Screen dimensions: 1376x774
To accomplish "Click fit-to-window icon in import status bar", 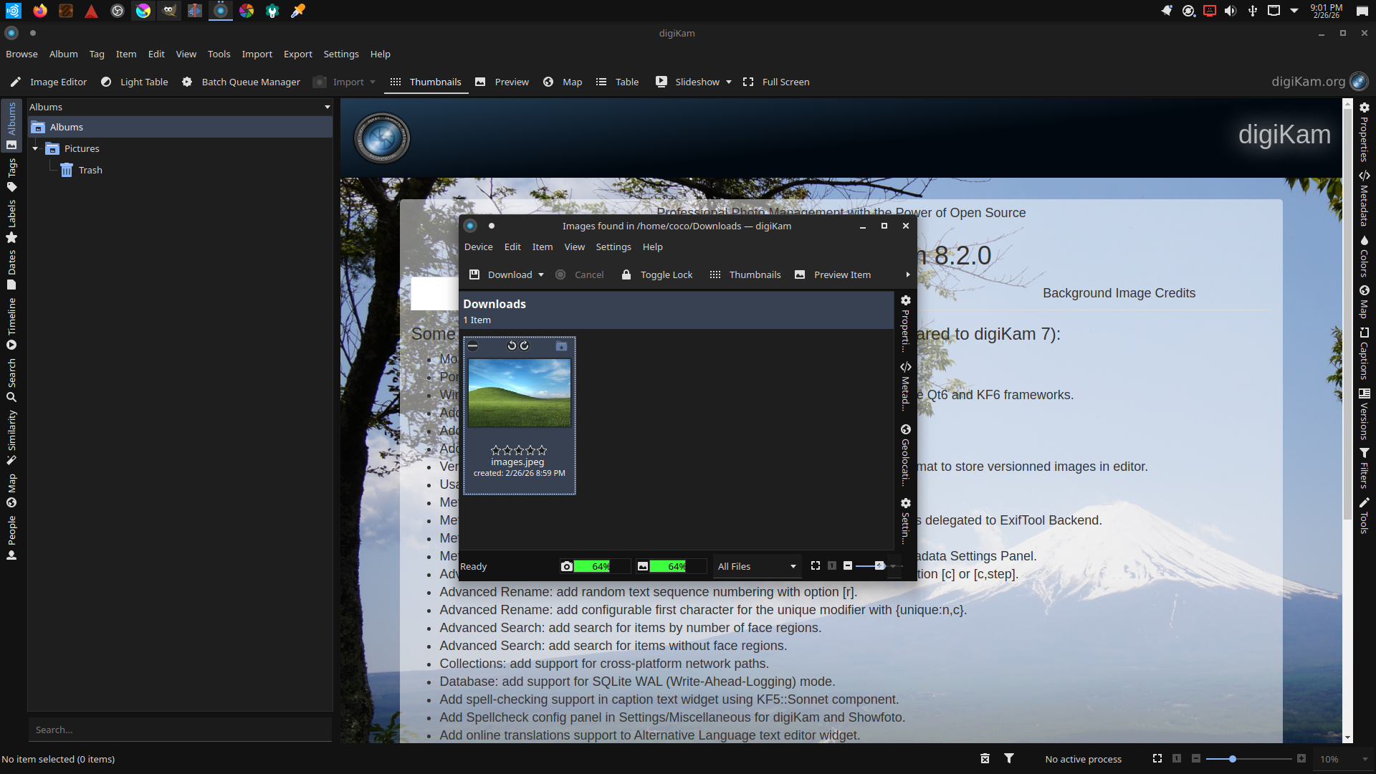I will point(816,566).
